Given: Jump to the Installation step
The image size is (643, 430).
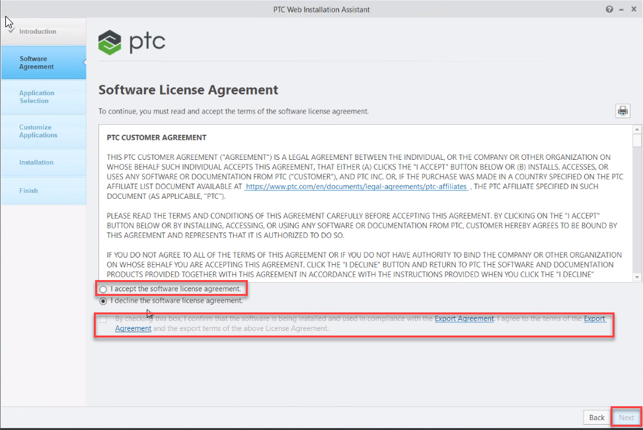Looking at the screenshot, I should (x=44, y=162).
